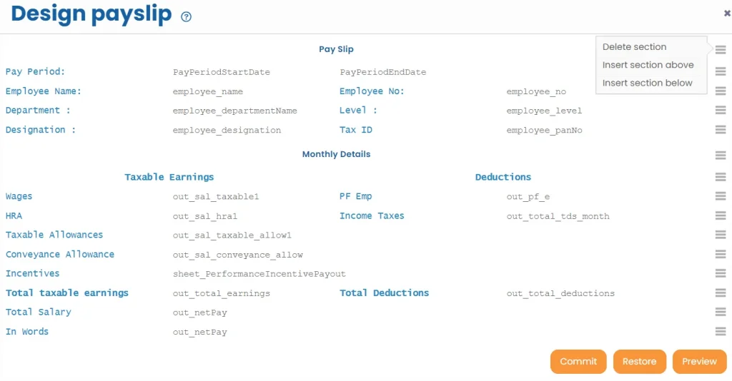732x381 pixels.
Task: Open hamburger menu for Employee Name row
Action: click(x=720, y=91)
